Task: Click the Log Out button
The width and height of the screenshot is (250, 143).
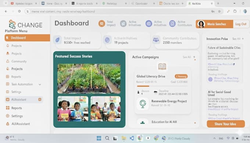Action: [x=241, y=24]
